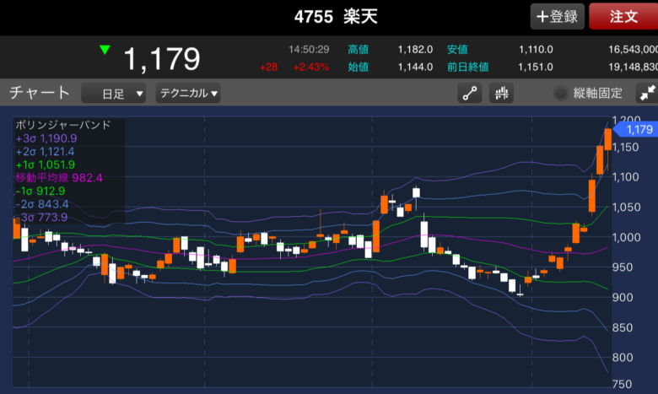658x394 pixels.
Task: Open the テクニカル indicator dropdown
Action: pos(188,93)
